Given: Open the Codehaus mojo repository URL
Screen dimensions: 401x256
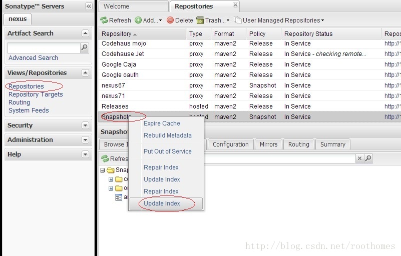Looking at the screenshot, I should pos(392,43).
